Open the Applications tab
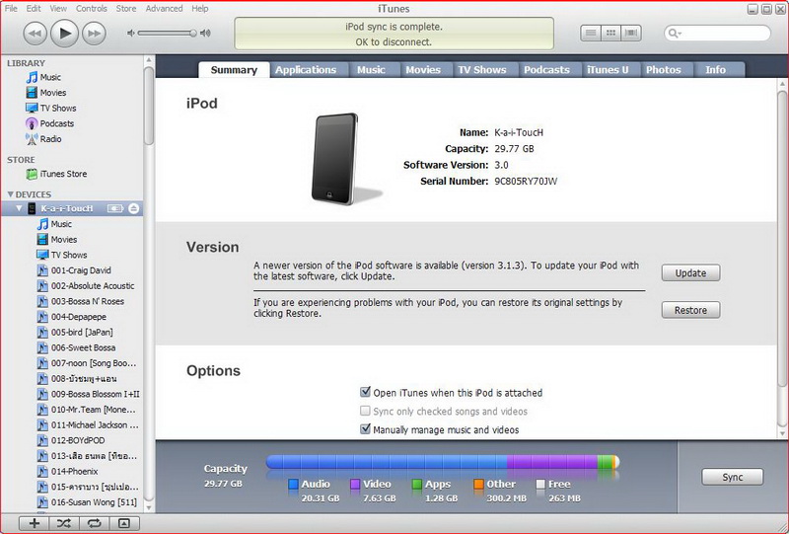Image resolution: width=789 pixels, height=534 pixels. [306, 70]
